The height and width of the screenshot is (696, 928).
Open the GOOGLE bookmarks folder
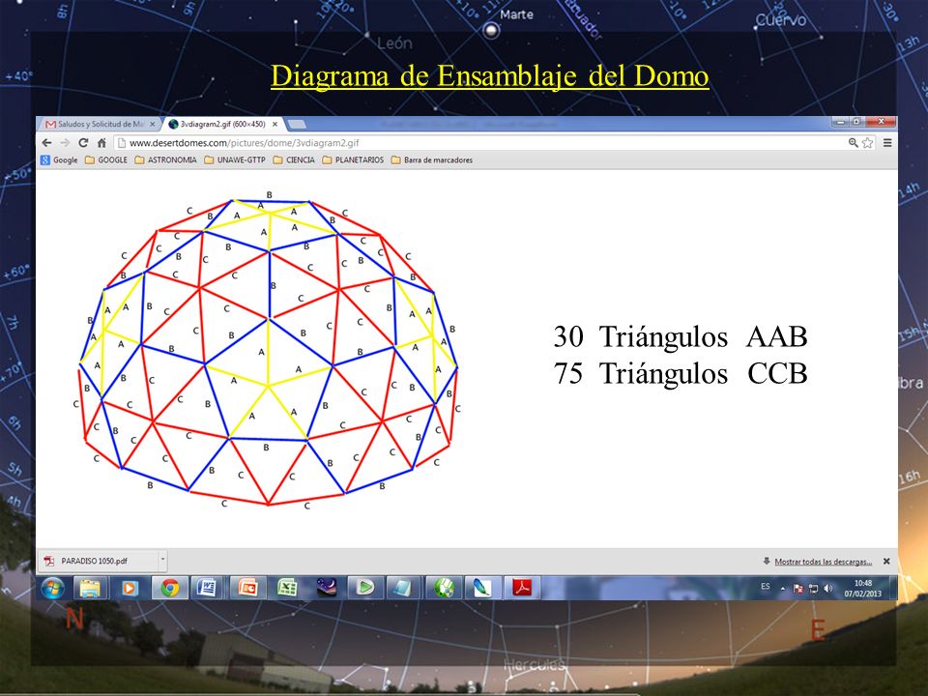click(x=106, y=159)
